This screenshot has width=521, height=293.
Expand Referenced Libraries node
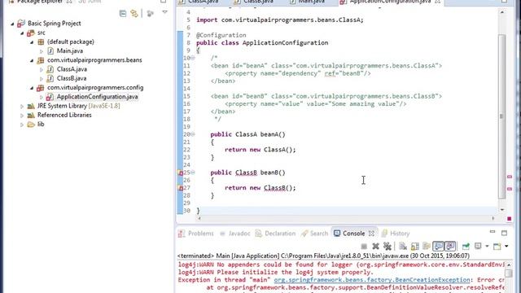point(22,116)
